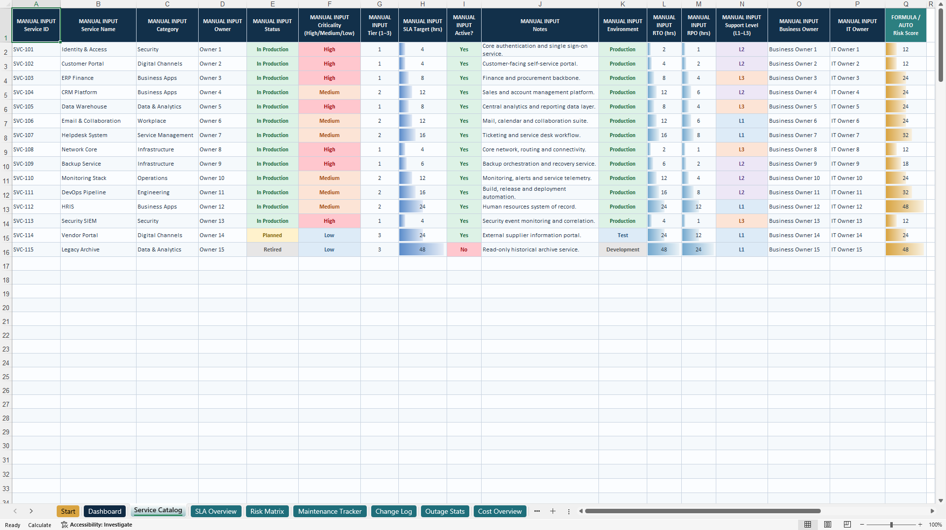The height and width of the screenshot is (530, 946).
Task: Switch to Page Layout view
Action: click(x=828, y=525)
